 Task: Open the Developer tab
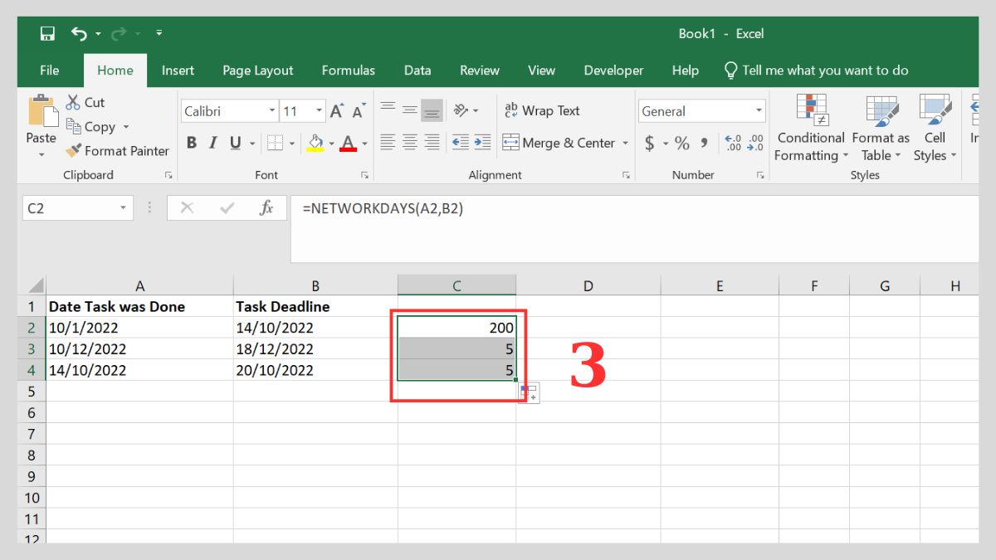613,71
